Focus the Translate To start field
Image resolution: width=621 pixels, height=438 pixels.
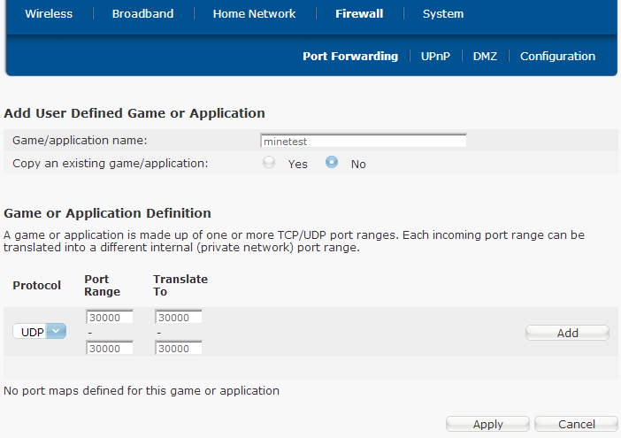tap(179, 317)
